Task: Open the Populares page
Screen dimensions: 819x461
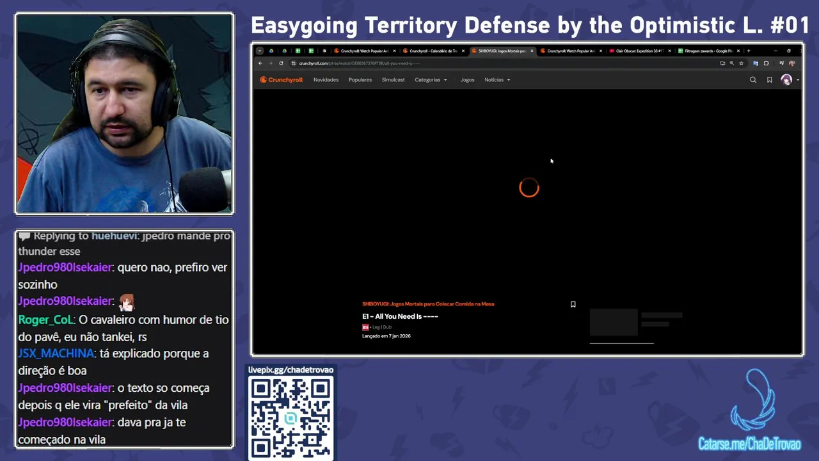Action: click(x=360, y=80)
